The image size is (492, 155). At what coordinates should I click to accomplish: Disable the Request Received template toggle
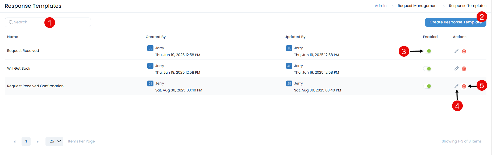coord(427,51)
